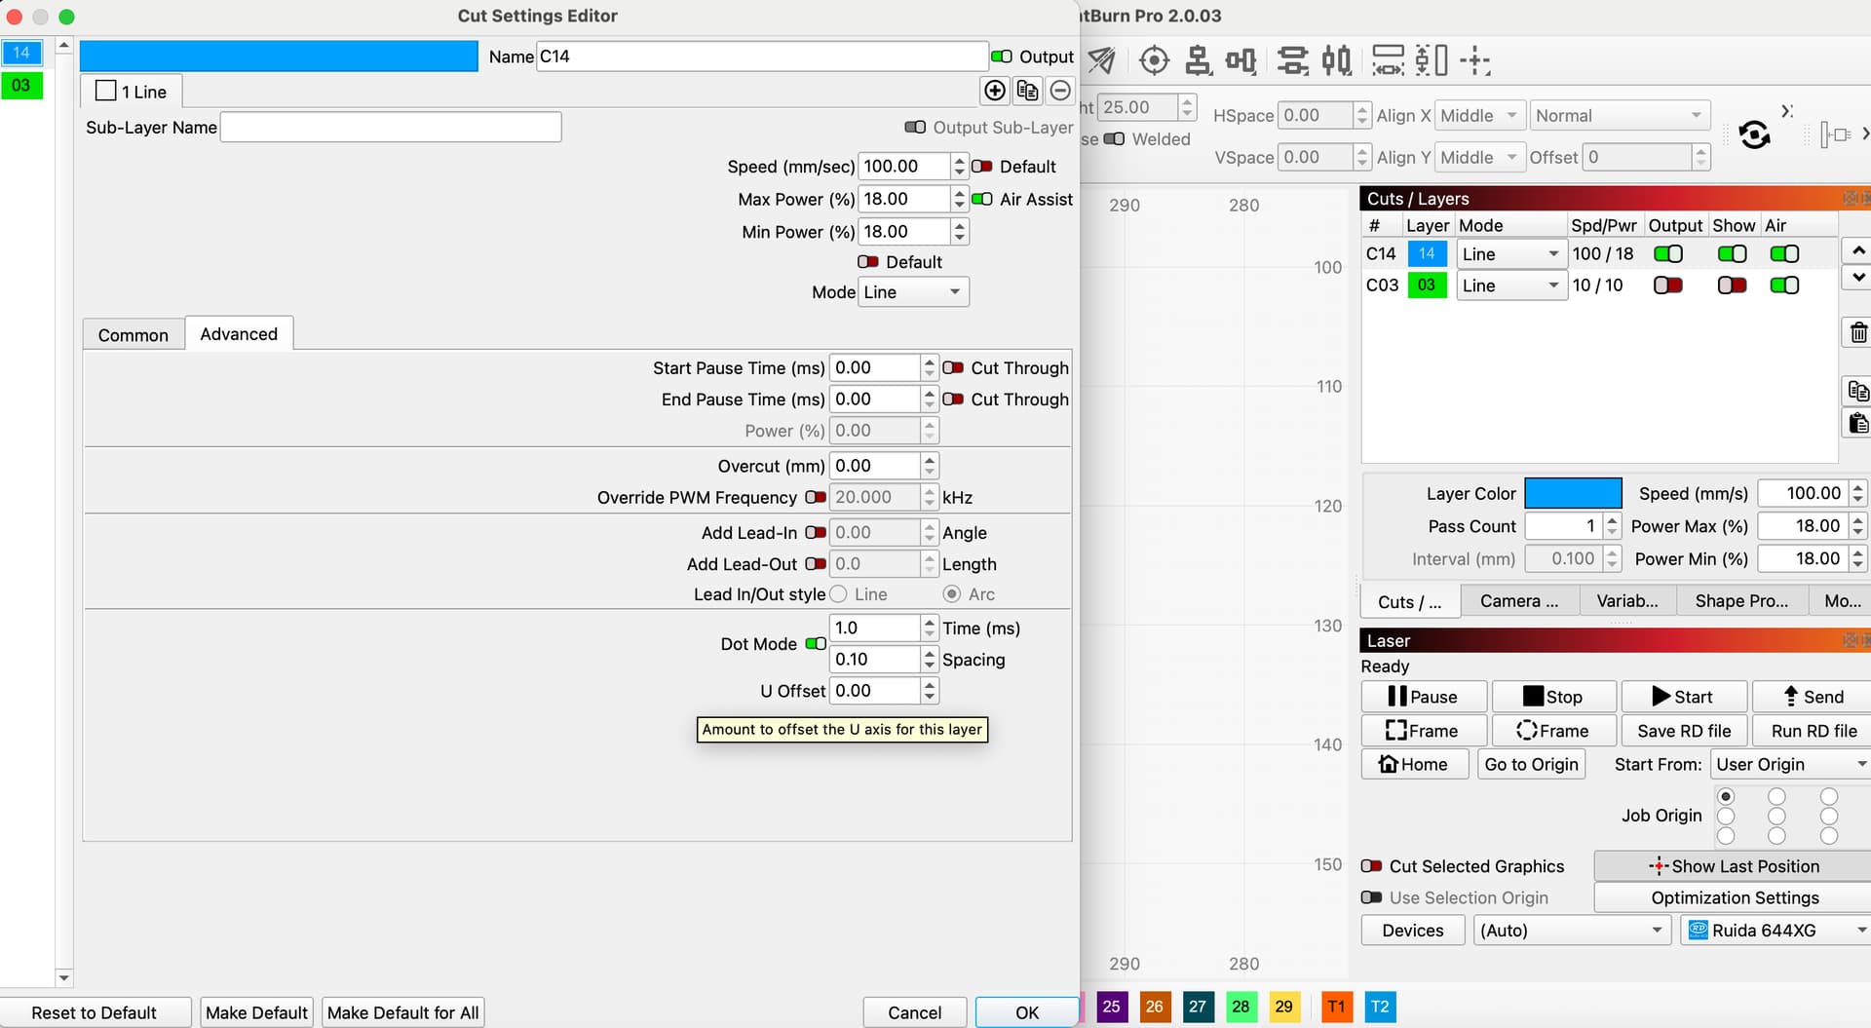
Task: Click the Sub-Layer Name input field
Action: (x=391, y=128)
